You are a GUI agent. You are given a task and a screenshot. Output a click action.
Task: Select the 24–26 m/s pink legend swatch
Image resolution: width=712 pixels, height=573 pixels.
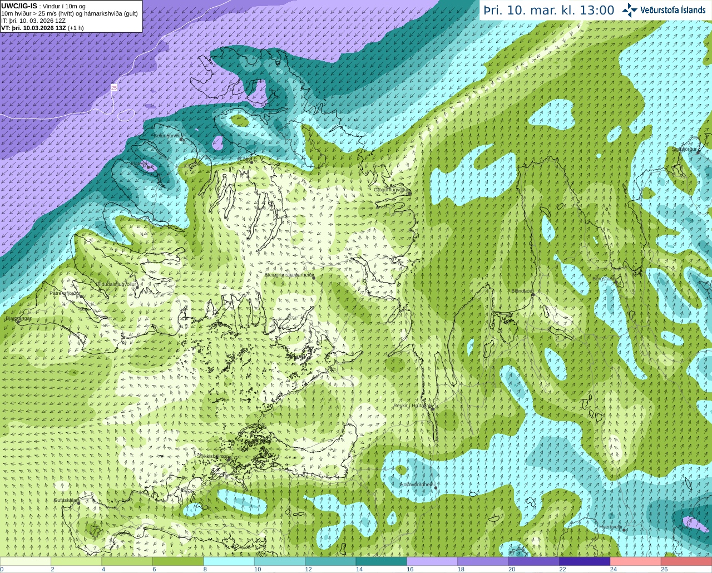pyautogui.click(x=636, y=561)
